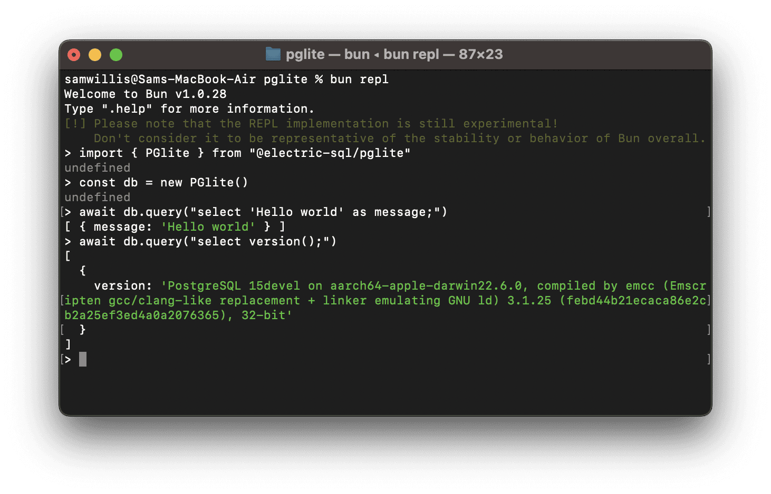Click the green terminal zoom traffic light
This screenshot has width=771, height=494.
pos(115,54)
